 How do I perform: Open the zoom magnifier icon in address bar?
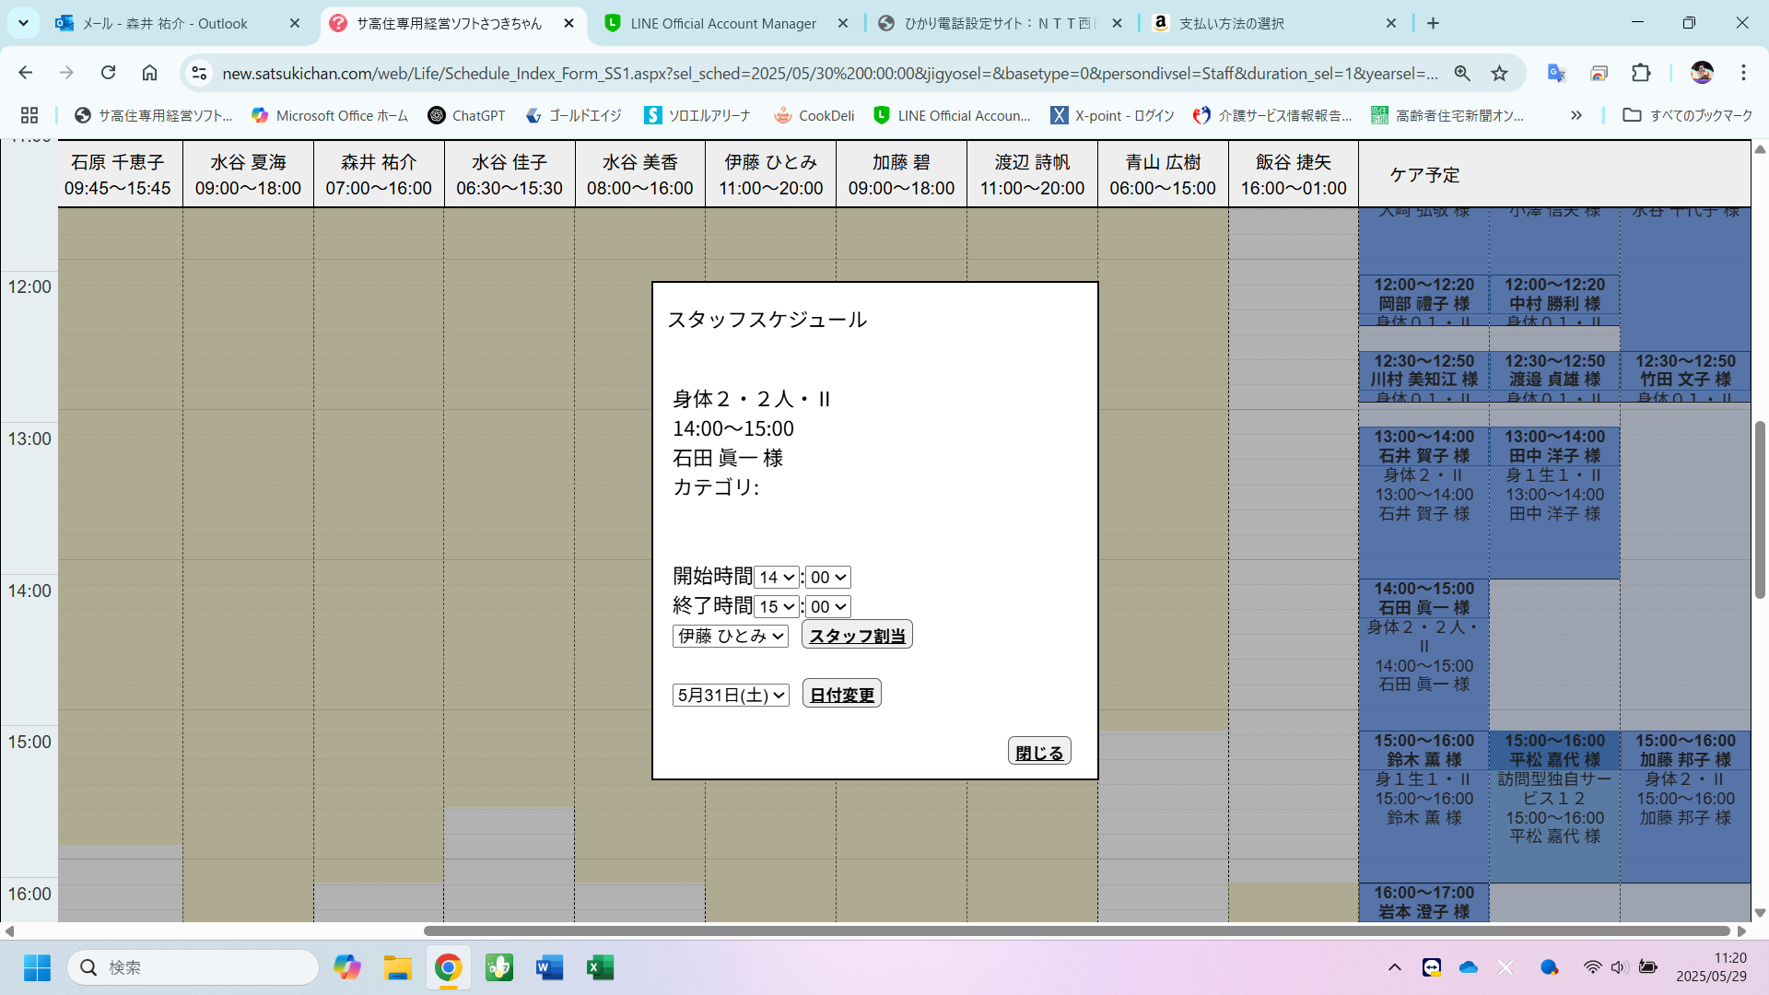1462,73
